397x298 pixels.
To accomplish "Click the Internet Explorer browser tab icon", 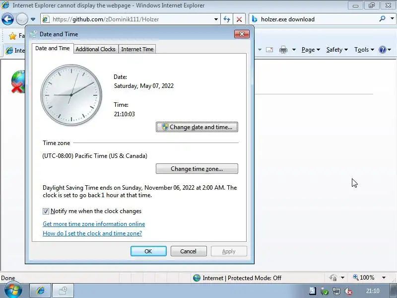I will (9, 51).
